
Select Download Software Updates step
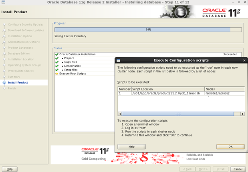click(x=26, y=30)
